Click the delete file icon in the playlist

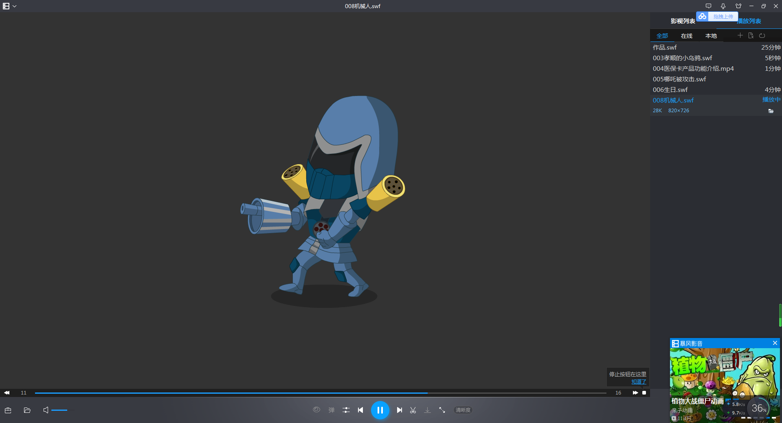[751, 35]
